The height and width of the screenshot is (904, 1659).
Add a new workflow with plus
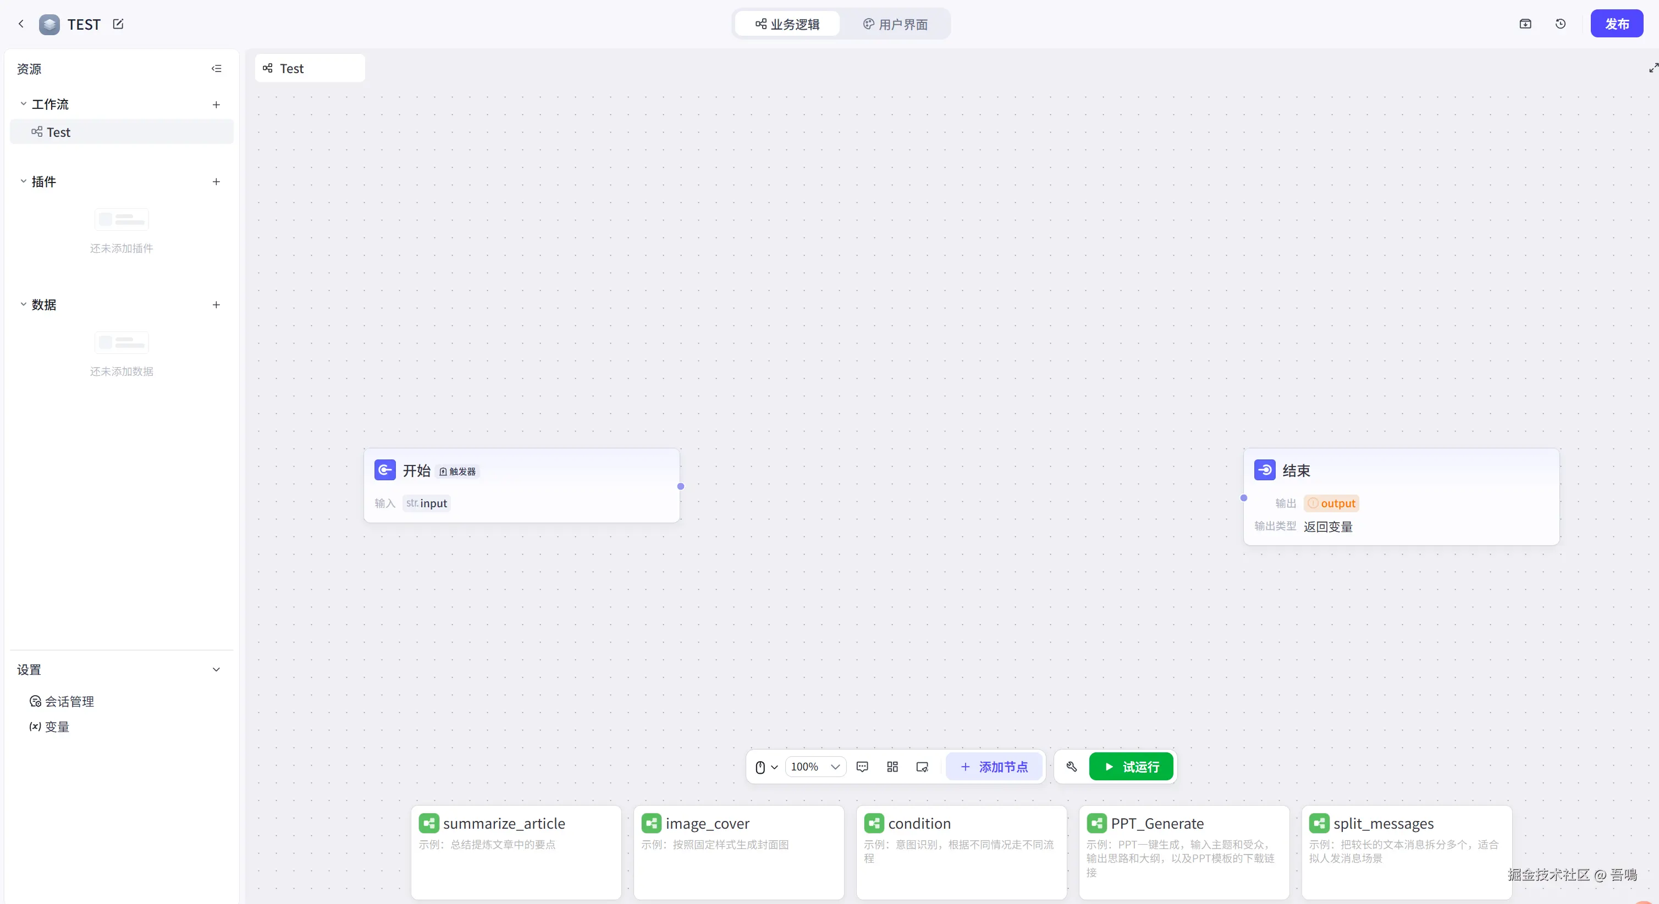pyautogui.click(x=217, y=104)
